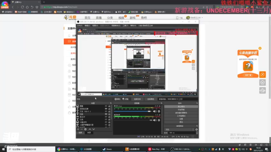Open 场景集合(S) menu in OBS
This screenshot has width=271, height=152.
click(x=116, y=26)
